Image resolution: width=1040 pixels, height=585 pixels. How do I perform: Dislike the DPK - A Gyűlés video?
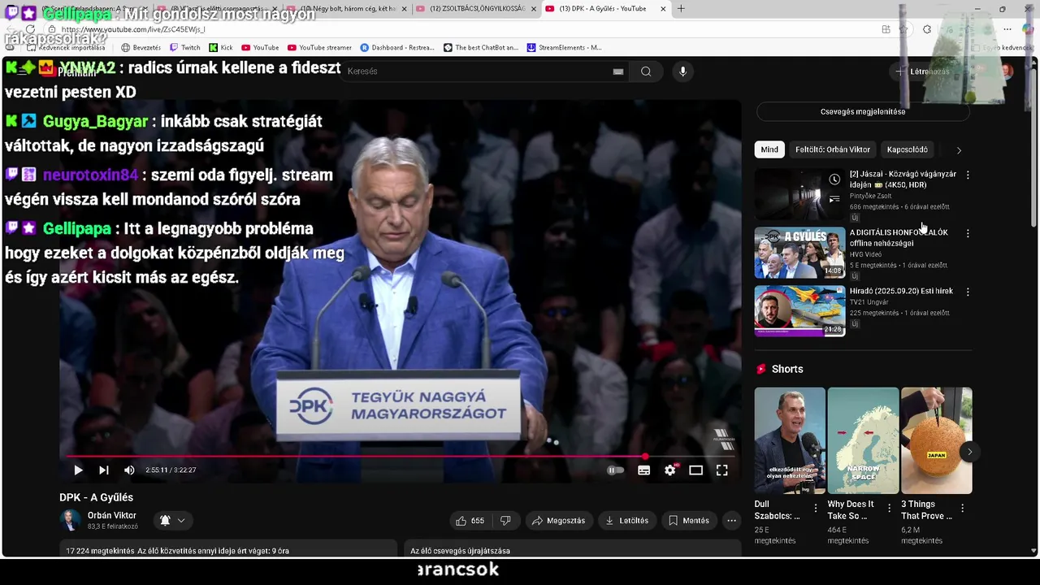[x=505, y=521]
